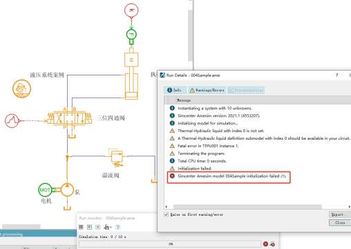The height and width of the screenshot is (249, 351).
Task: Select the three-position four-way valve
Action: tap(69, 118)
